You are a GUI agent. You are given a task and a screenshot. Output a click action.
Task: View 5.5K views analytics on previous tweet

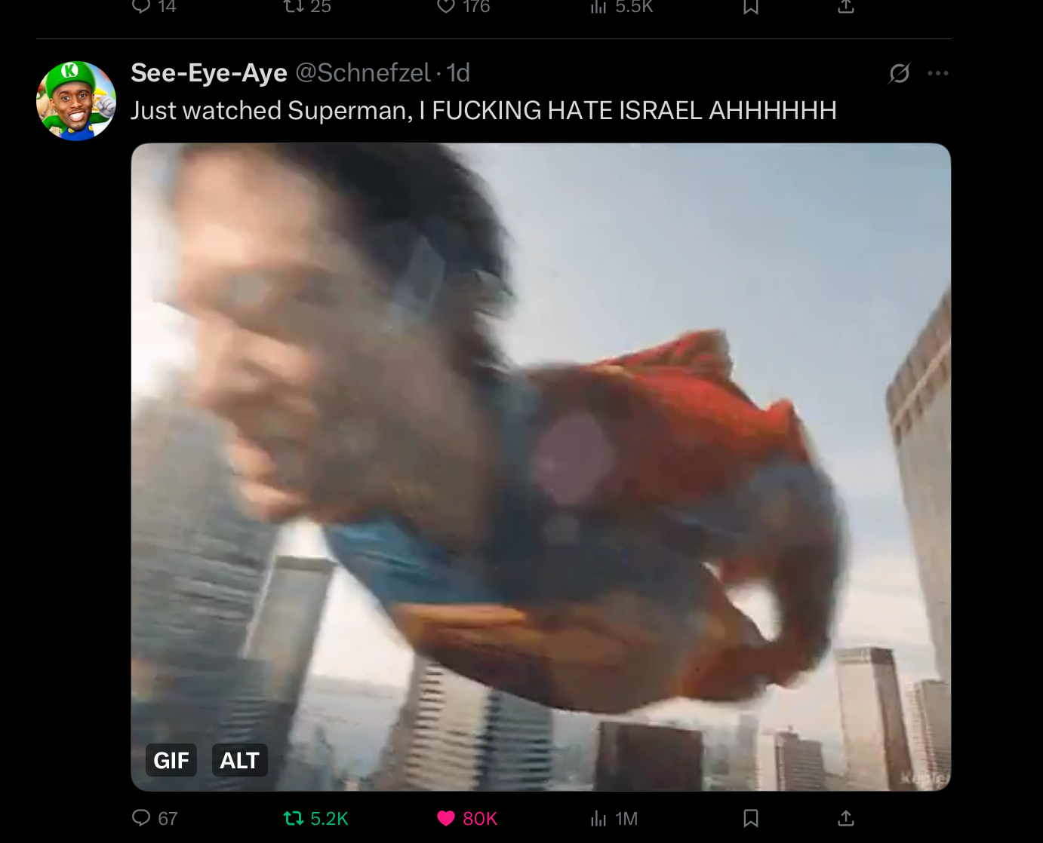[621, 6]
